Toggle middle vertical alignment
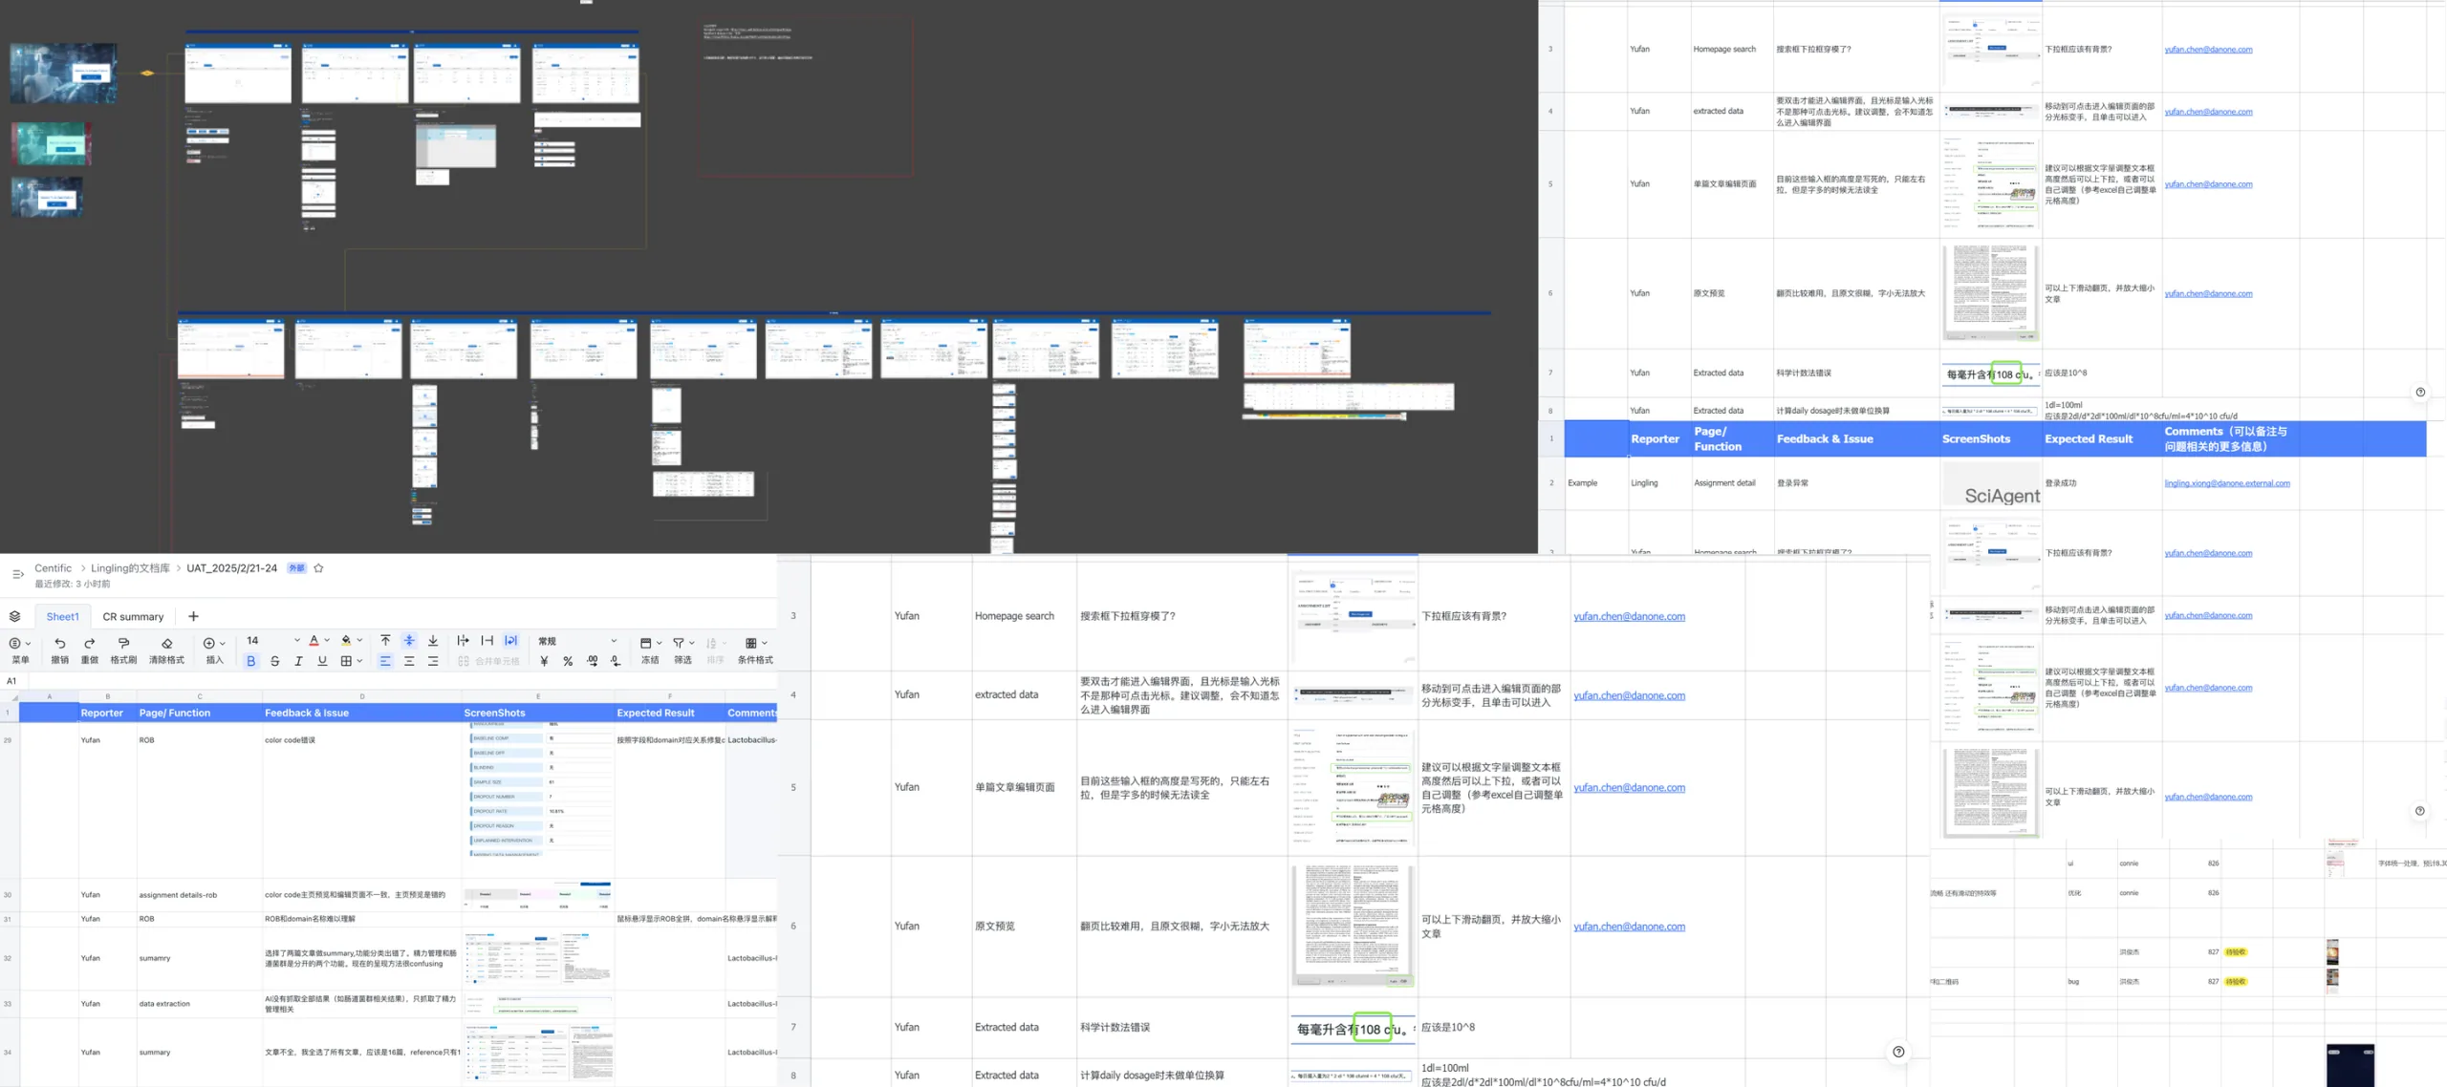The width and height of the screenshot is (2447, 1087). 409,641
